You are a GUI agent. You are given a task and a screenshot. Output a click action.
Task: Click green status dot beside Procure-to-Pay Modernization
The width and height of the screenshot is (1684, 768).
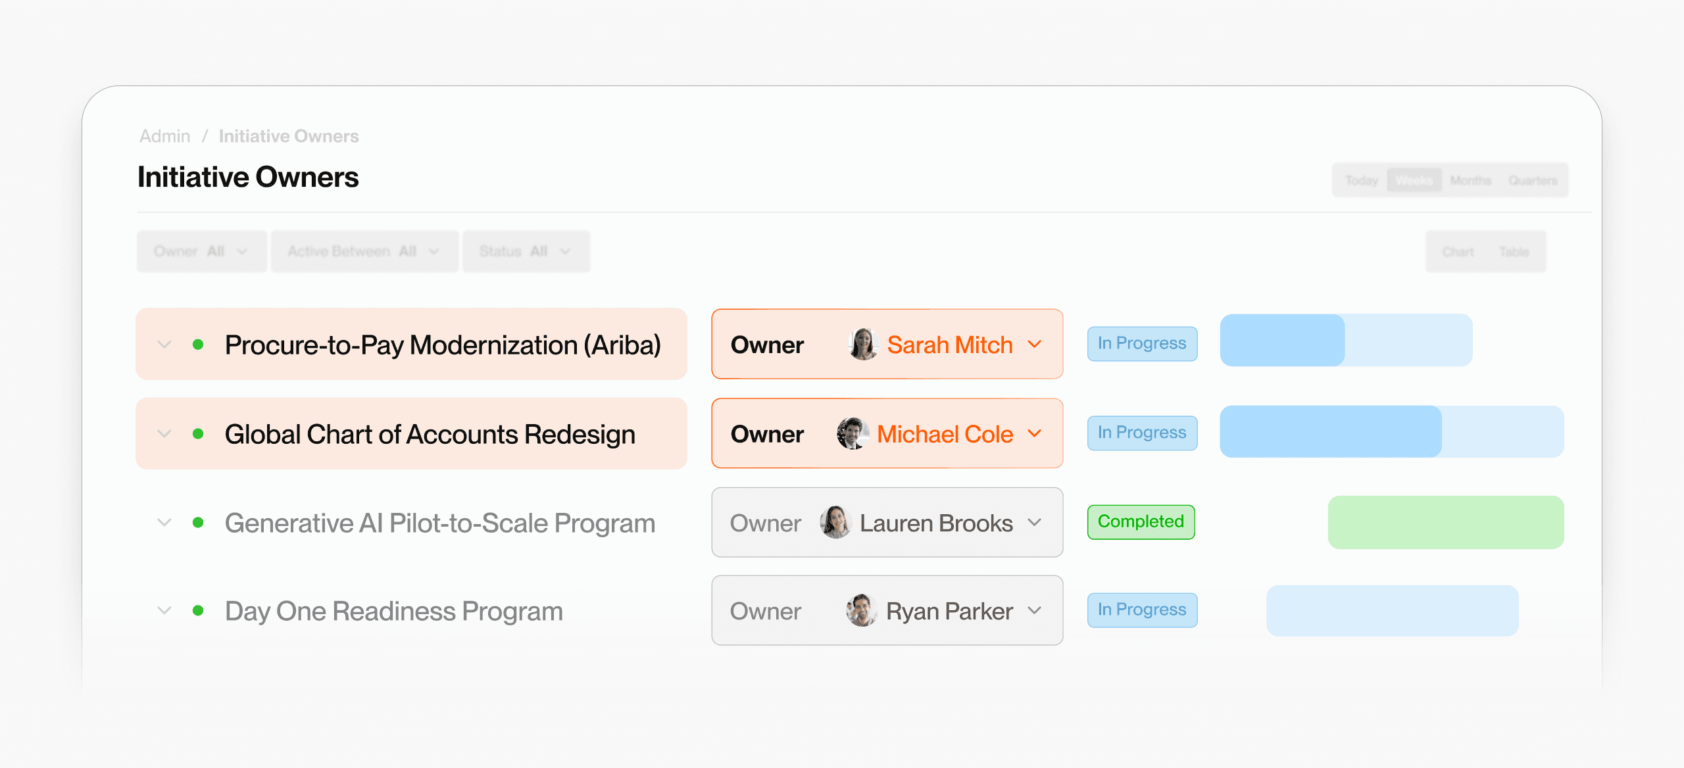(x=198, y=345)
